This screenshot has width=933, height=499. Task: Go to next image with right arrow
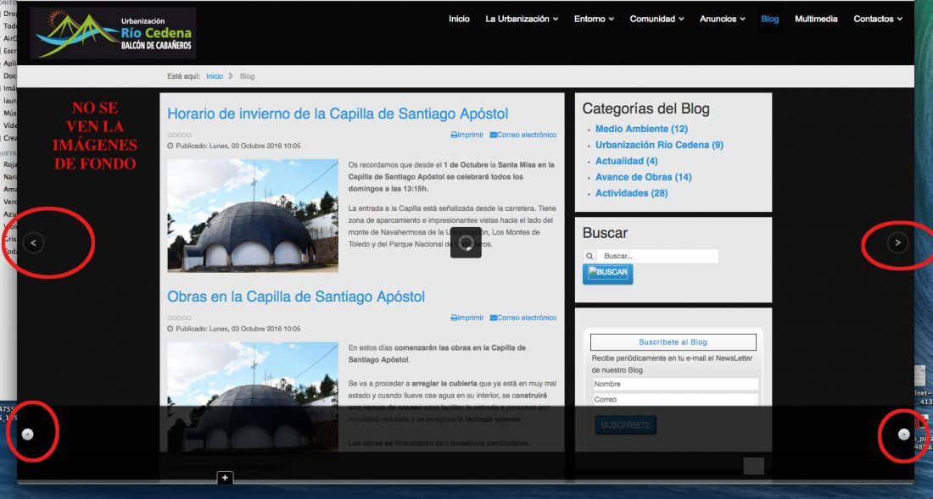(x=897, y=242)
